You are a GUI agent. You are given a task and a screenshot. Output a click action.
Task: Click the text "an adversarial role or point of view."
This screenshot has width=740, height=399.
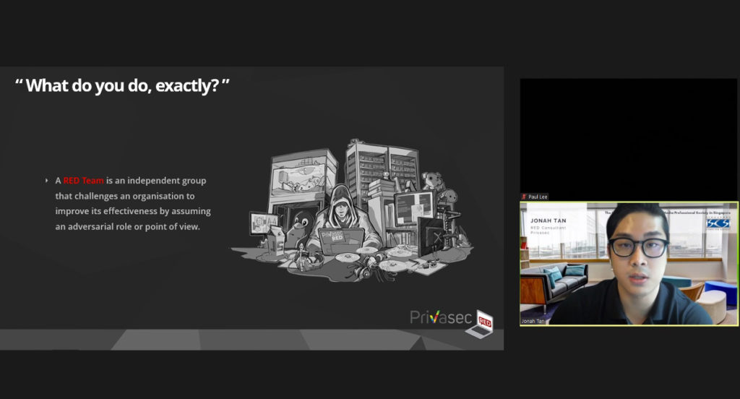[127, 227]
